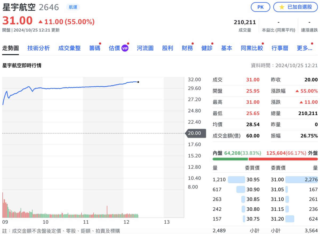Click the black endpoint dot of price line
This screenshot has width=320, height=234.
click(x=138, y=82)
